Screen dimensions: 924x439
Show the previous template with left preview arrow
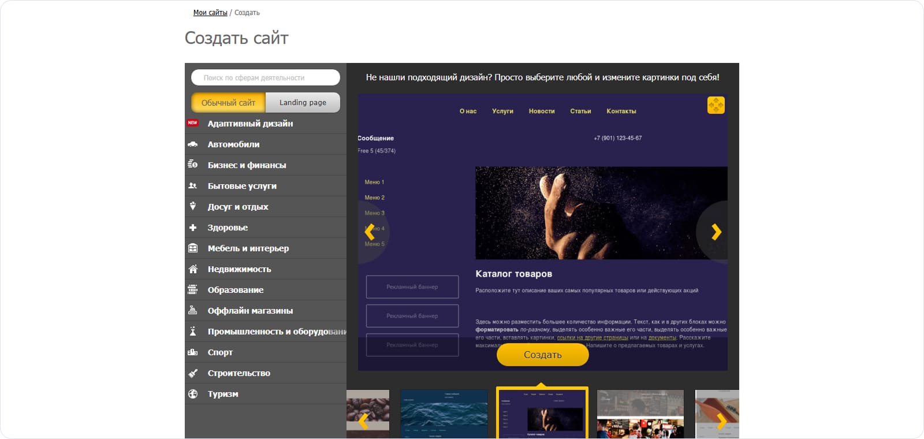coord(370,232)
